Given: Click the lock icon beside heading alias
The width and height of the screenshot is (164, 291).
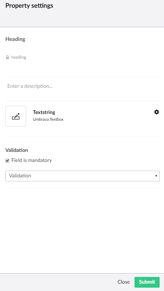Looking at the screenshot, I should [x=7, y=57].
